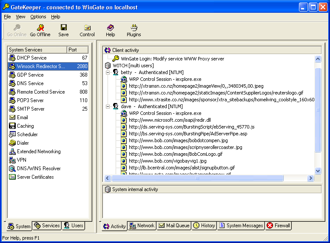This screenshot has width=330, height=243.
Task: Click the Email envelope icon
Action: [12, 117]
